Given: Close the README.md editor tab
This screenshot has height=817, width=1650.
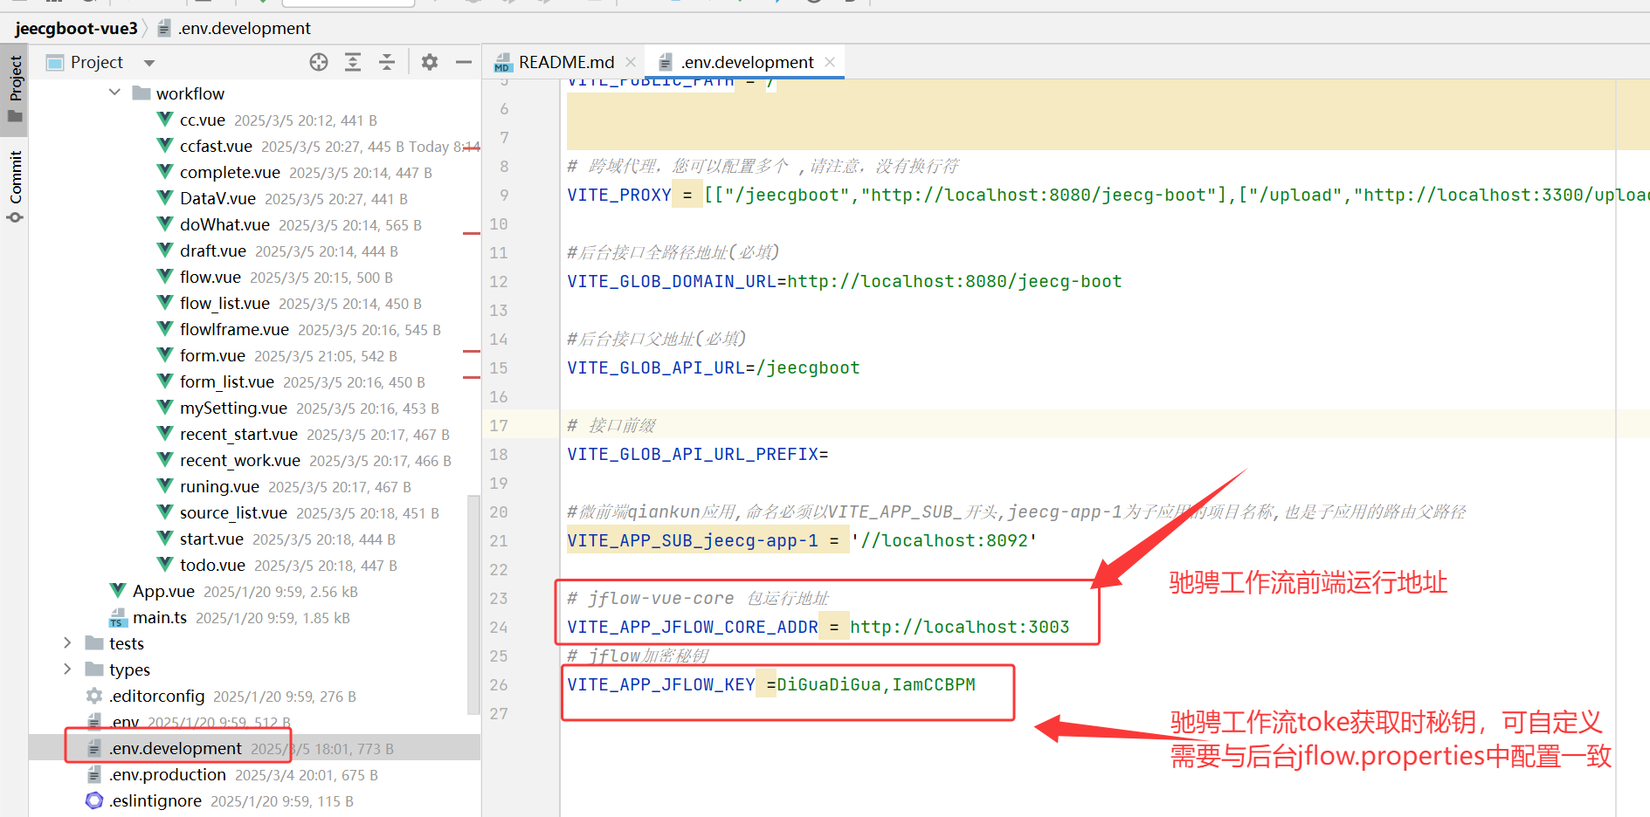Looking at the screenshot, I should 631,62.
